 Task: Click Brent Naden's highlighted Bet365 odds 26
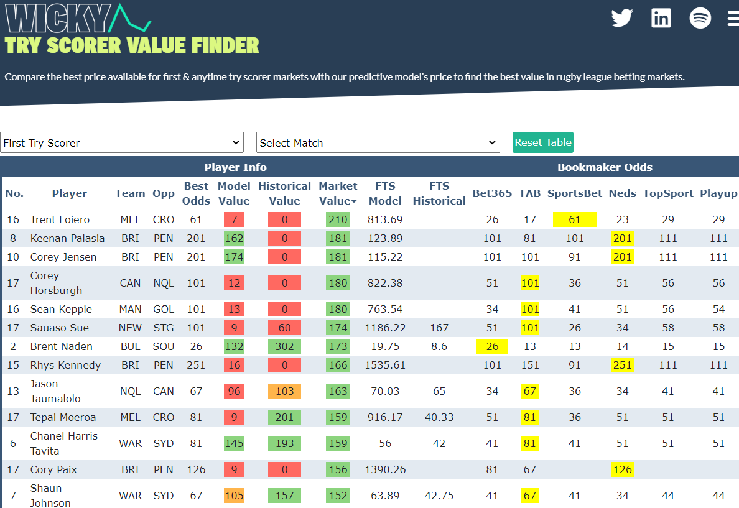pyautogui.click(x=492, y=346)
